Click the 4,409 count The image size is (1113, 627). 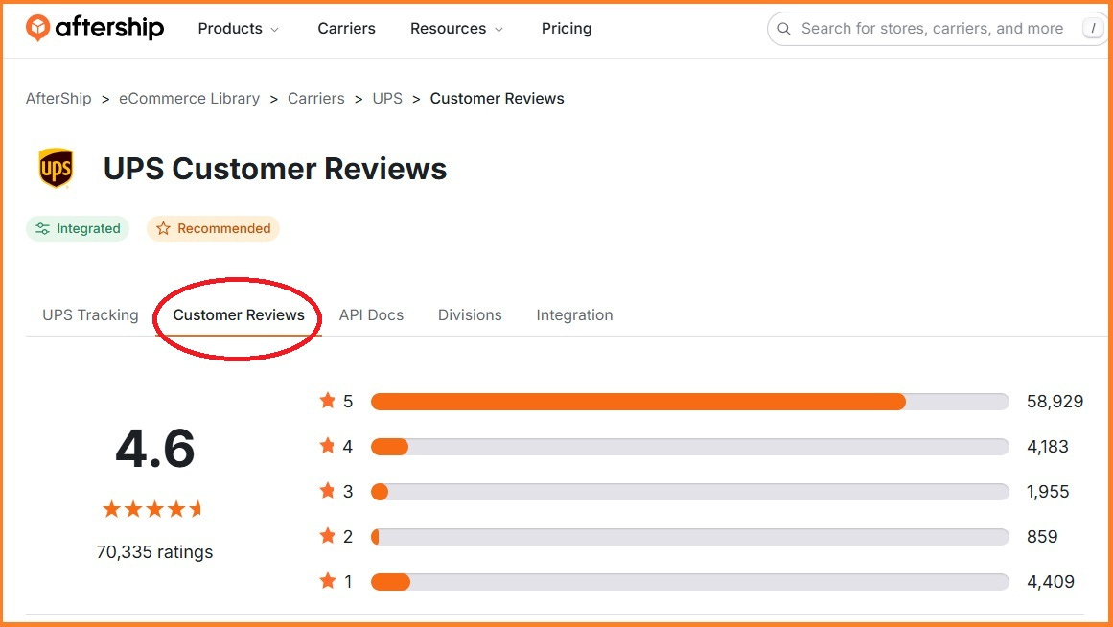[1051, 582]
